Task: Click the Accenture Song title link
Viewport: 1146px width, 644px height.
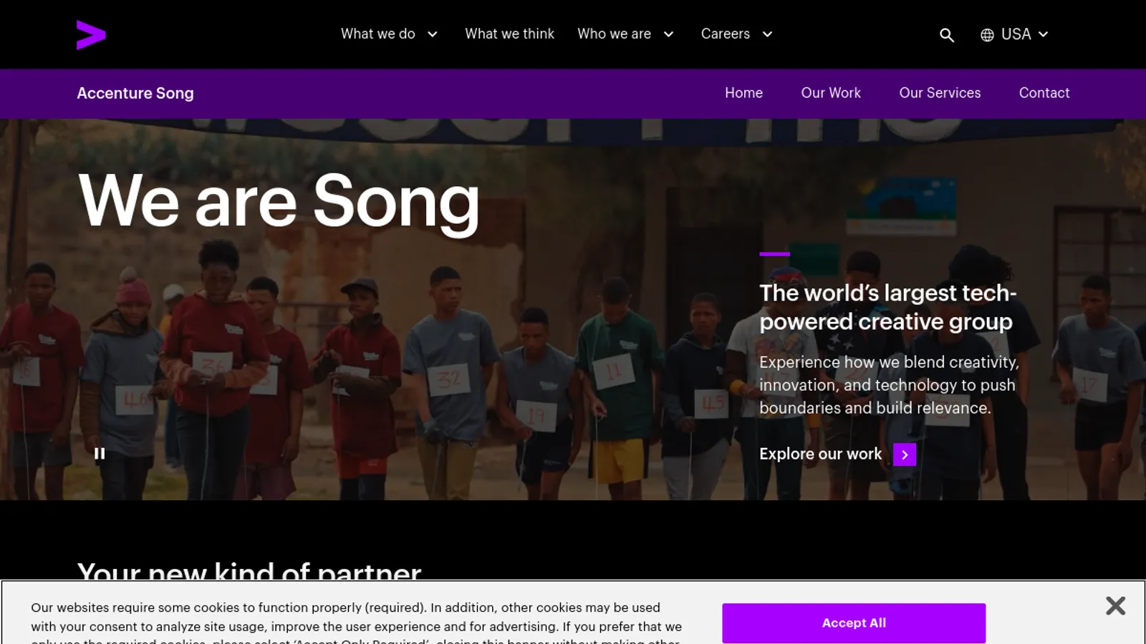Action: point(135,93)
